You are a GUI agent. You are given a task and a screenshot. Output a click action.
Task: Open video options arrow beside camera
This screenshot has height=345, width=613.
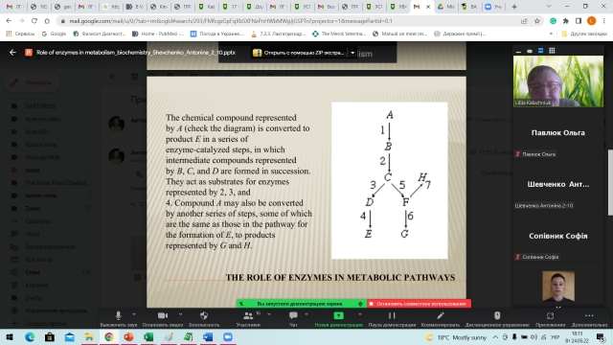(x=180, y=314)
